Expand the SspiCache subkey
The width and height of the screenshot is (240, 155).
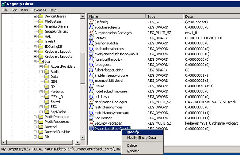41,112
